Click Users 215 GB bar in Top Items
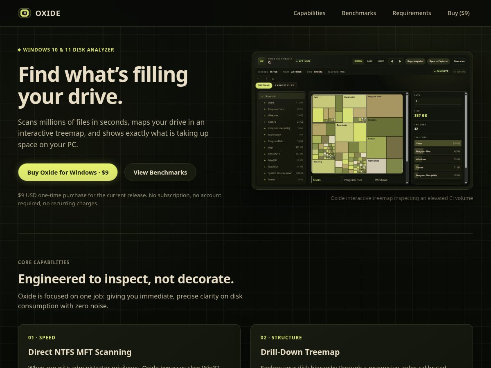The image size is (491, 368). [x=438, y=144]
